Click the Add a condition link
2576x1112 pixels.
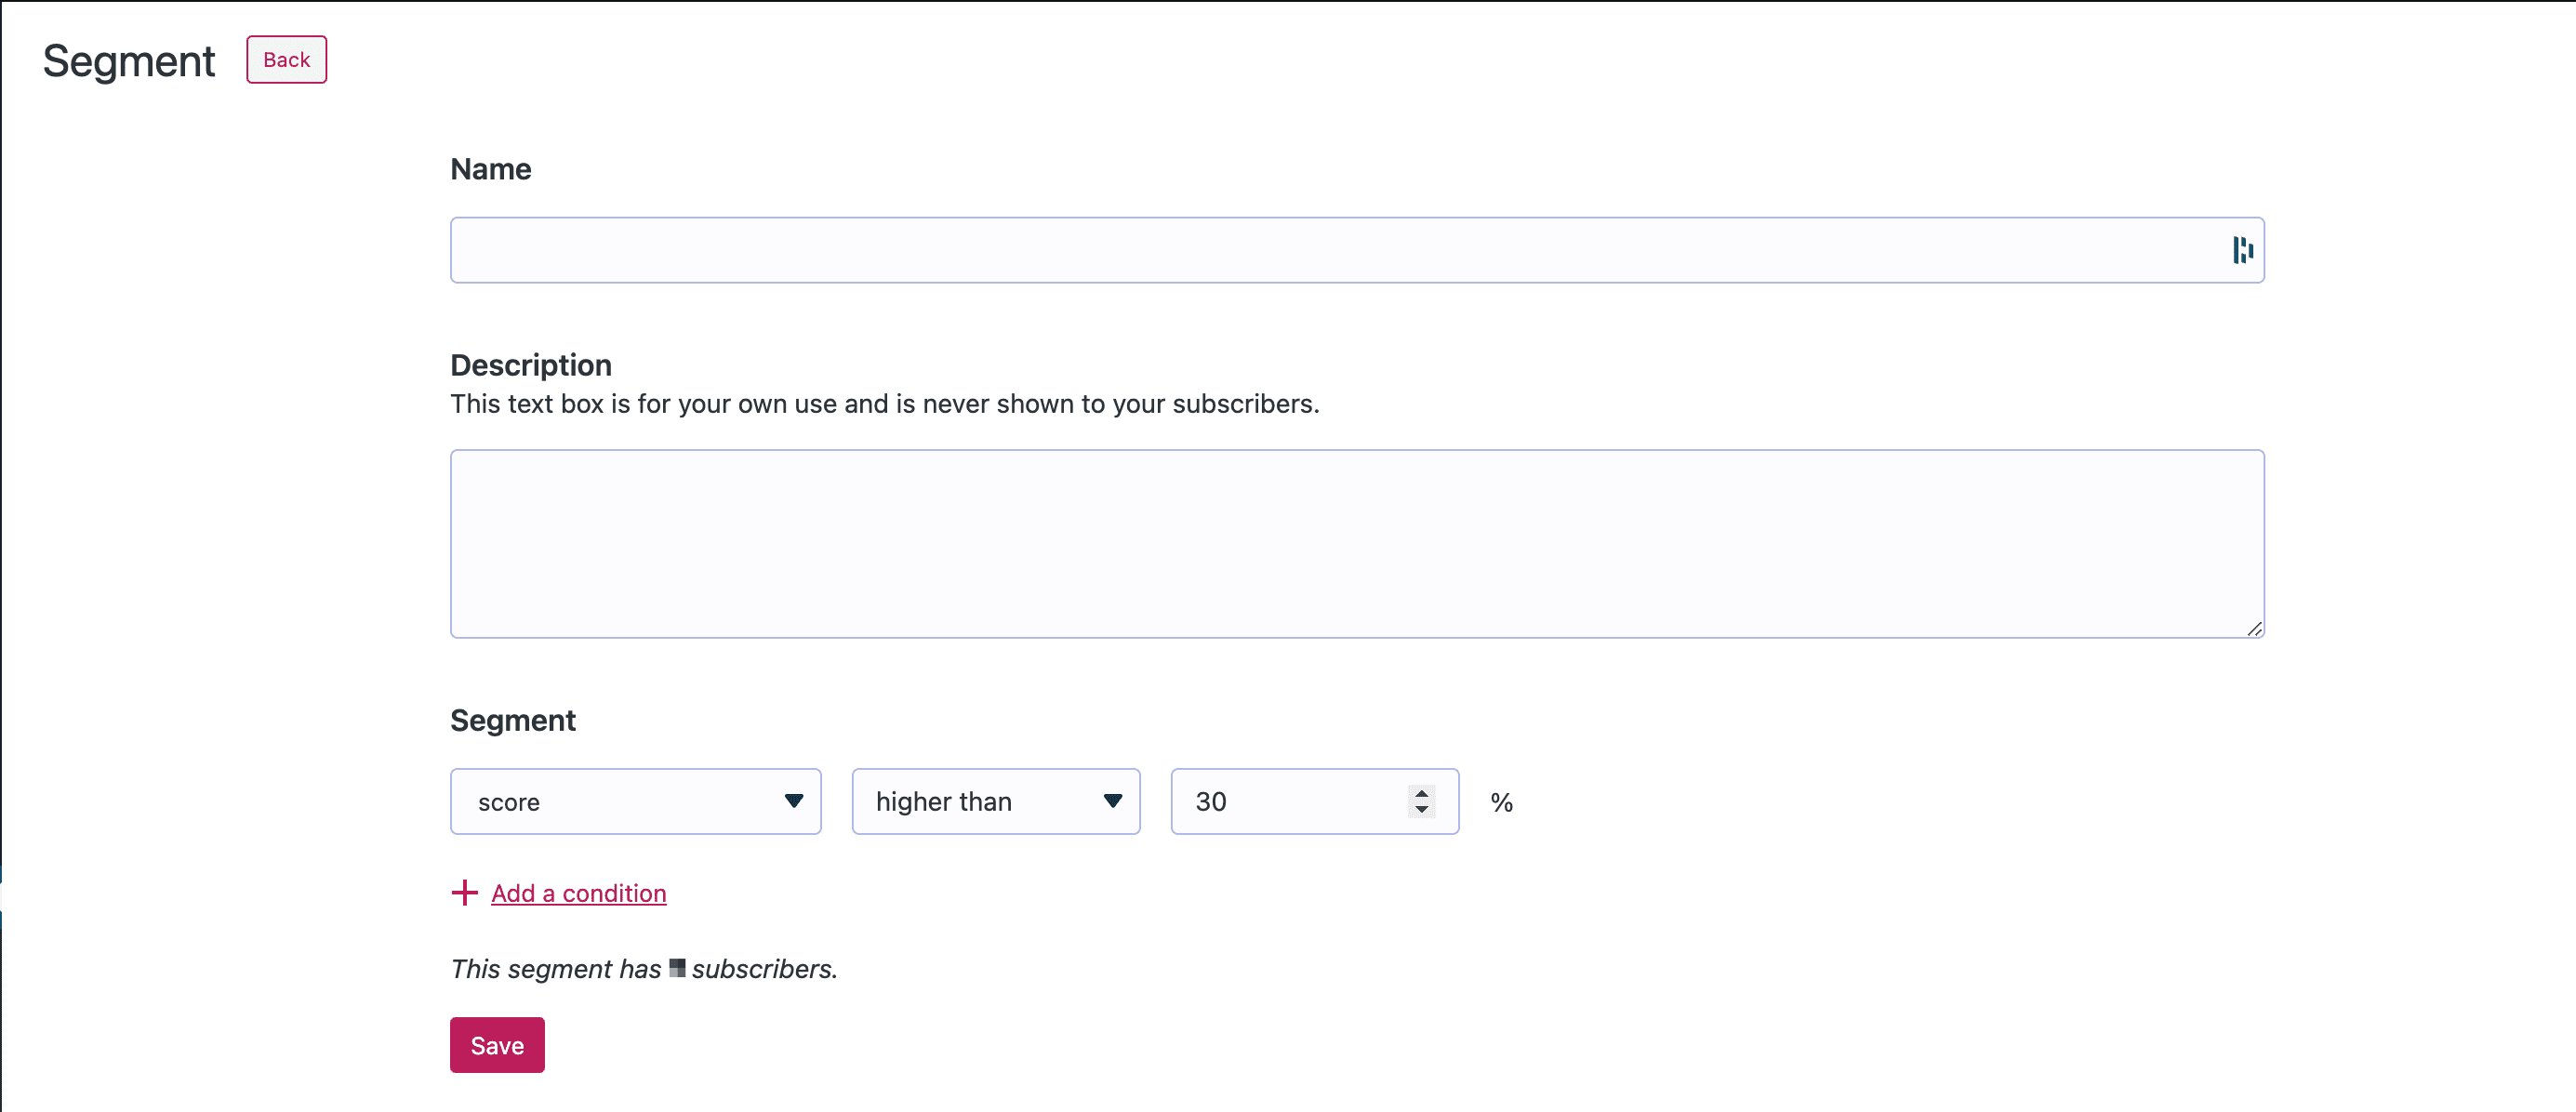[x=578, y=893]
